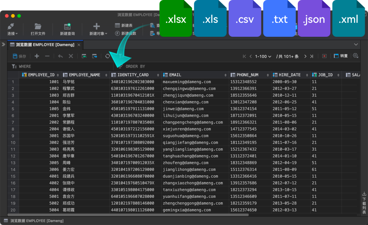Click the red stop icon
Image resolution: width=368 pixels, height=225 pixels.
pos(324,56)
